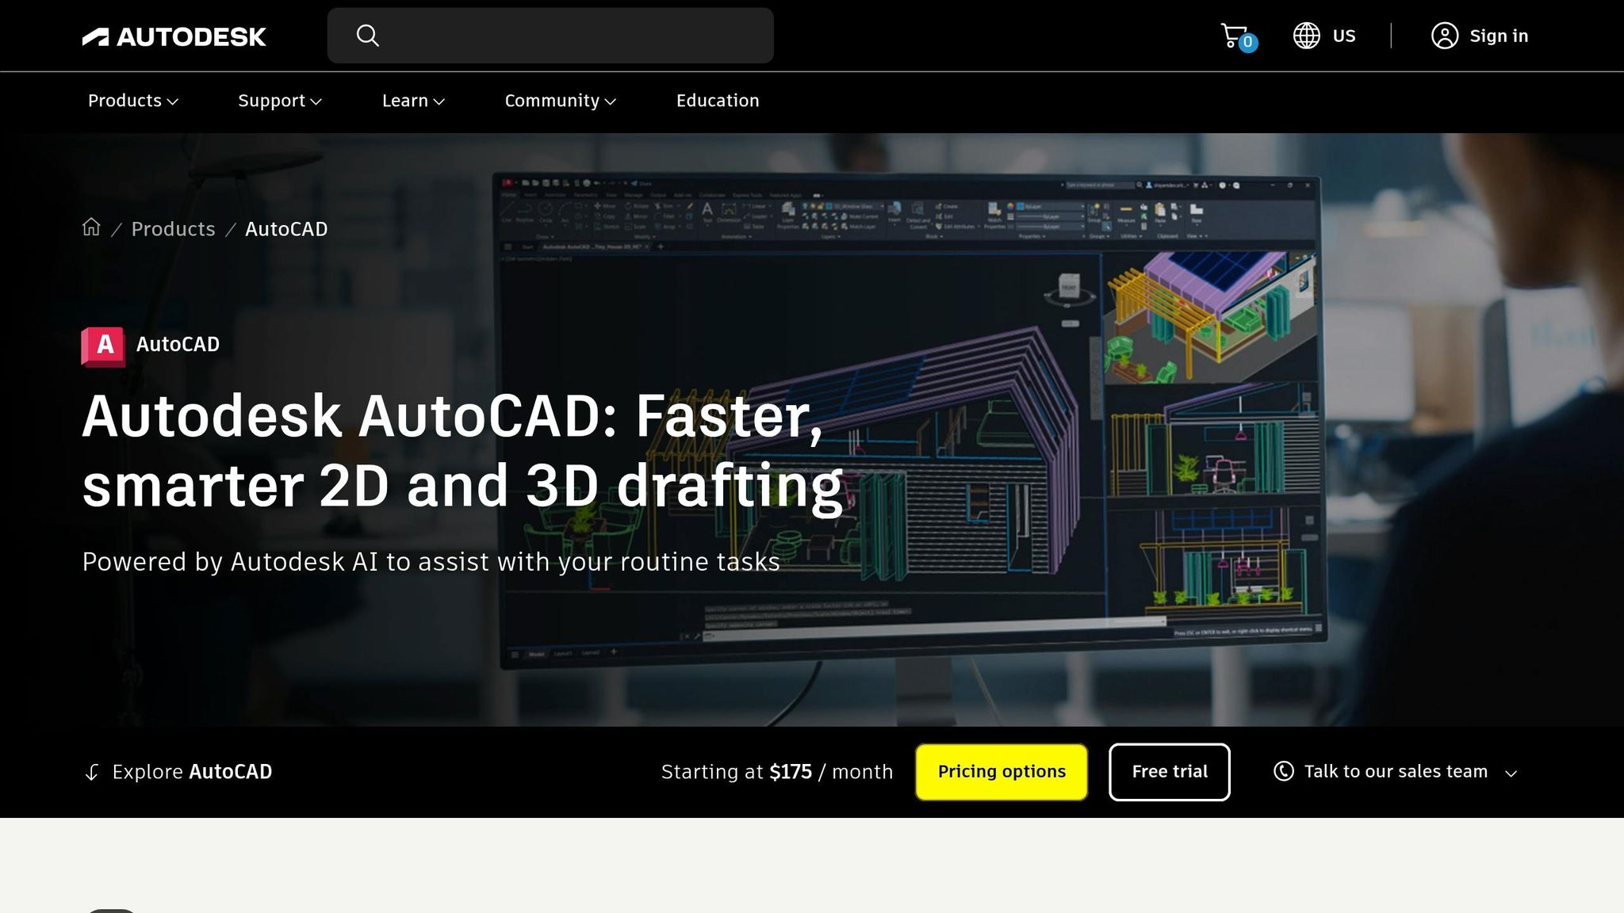Expand Talk to our sales team chevron
Screen dimensions: 1624x913
pyautogui.click(x=1511, y=774)
